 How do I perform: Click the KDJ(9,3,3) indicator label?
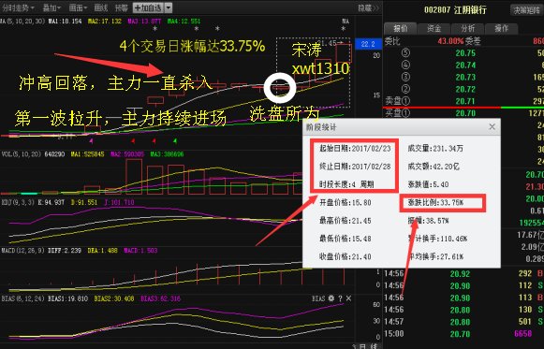(x=19, y=202)
